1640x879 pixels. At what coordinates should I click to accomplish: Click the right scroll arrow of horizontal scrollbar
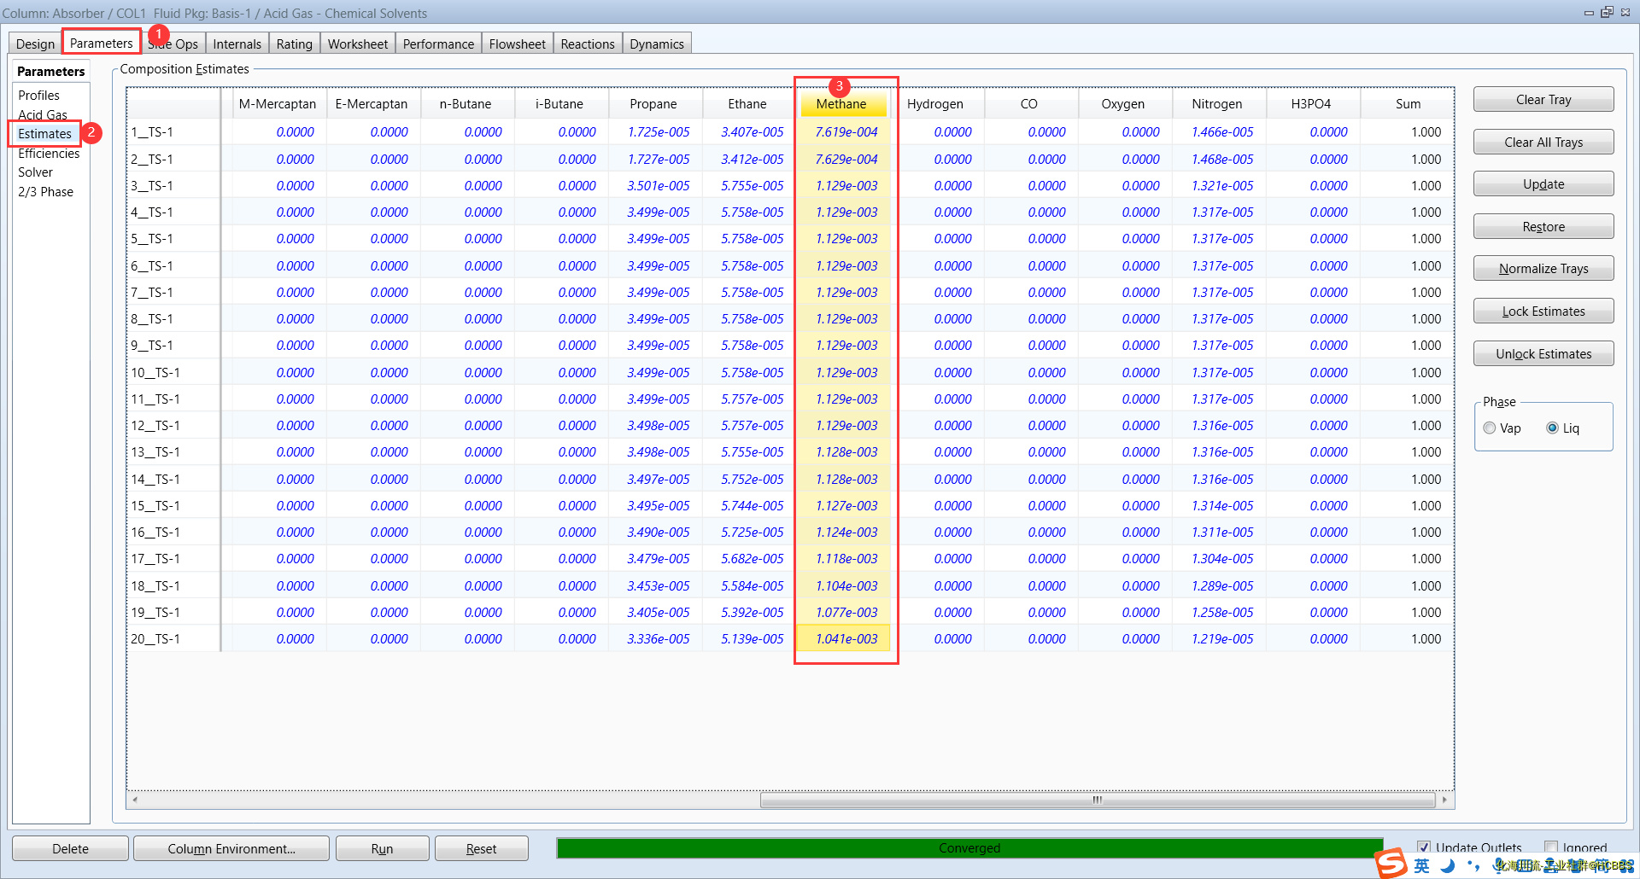(x=1444, y=800)
